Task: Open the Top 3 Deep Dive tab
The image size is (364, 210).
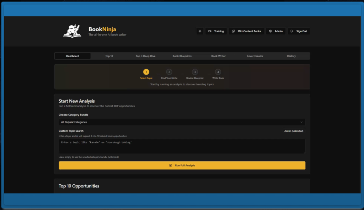Action: pyautogui.click(x=145, y=56)
